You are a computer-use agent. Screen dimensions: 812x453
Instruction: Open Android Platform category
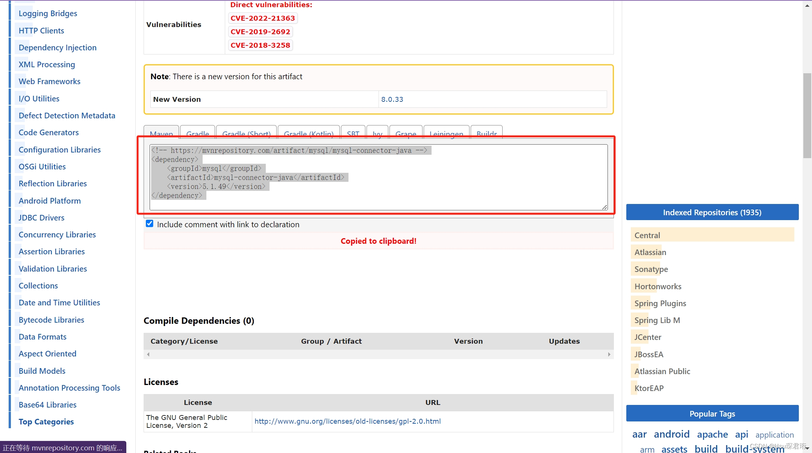click(50, 201)
